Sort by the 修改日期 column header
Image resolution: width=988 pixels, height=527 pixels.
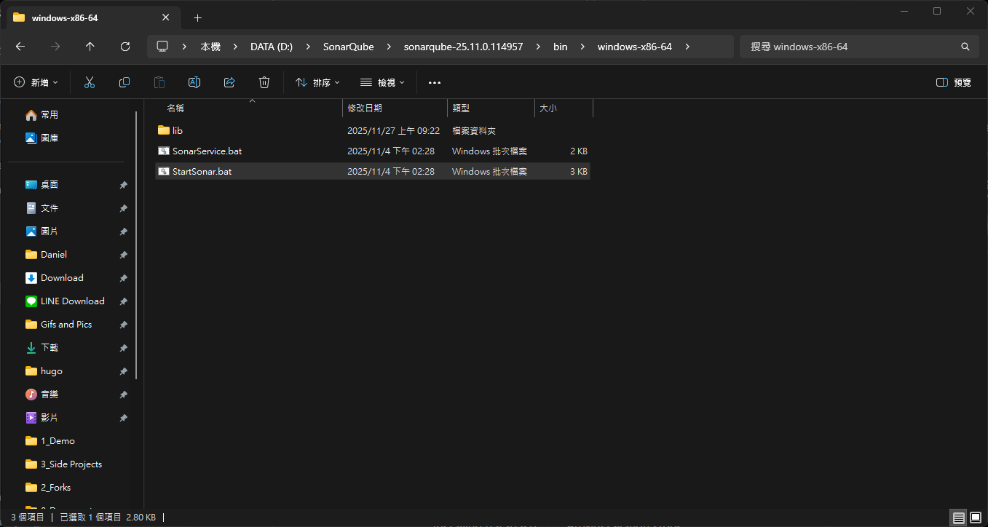pyautogui.click(x=365, y=108)
